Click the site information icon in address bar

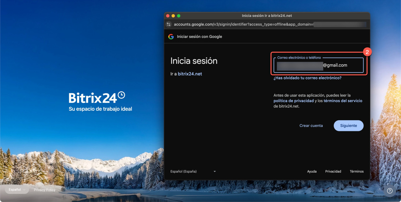[169, 24]
